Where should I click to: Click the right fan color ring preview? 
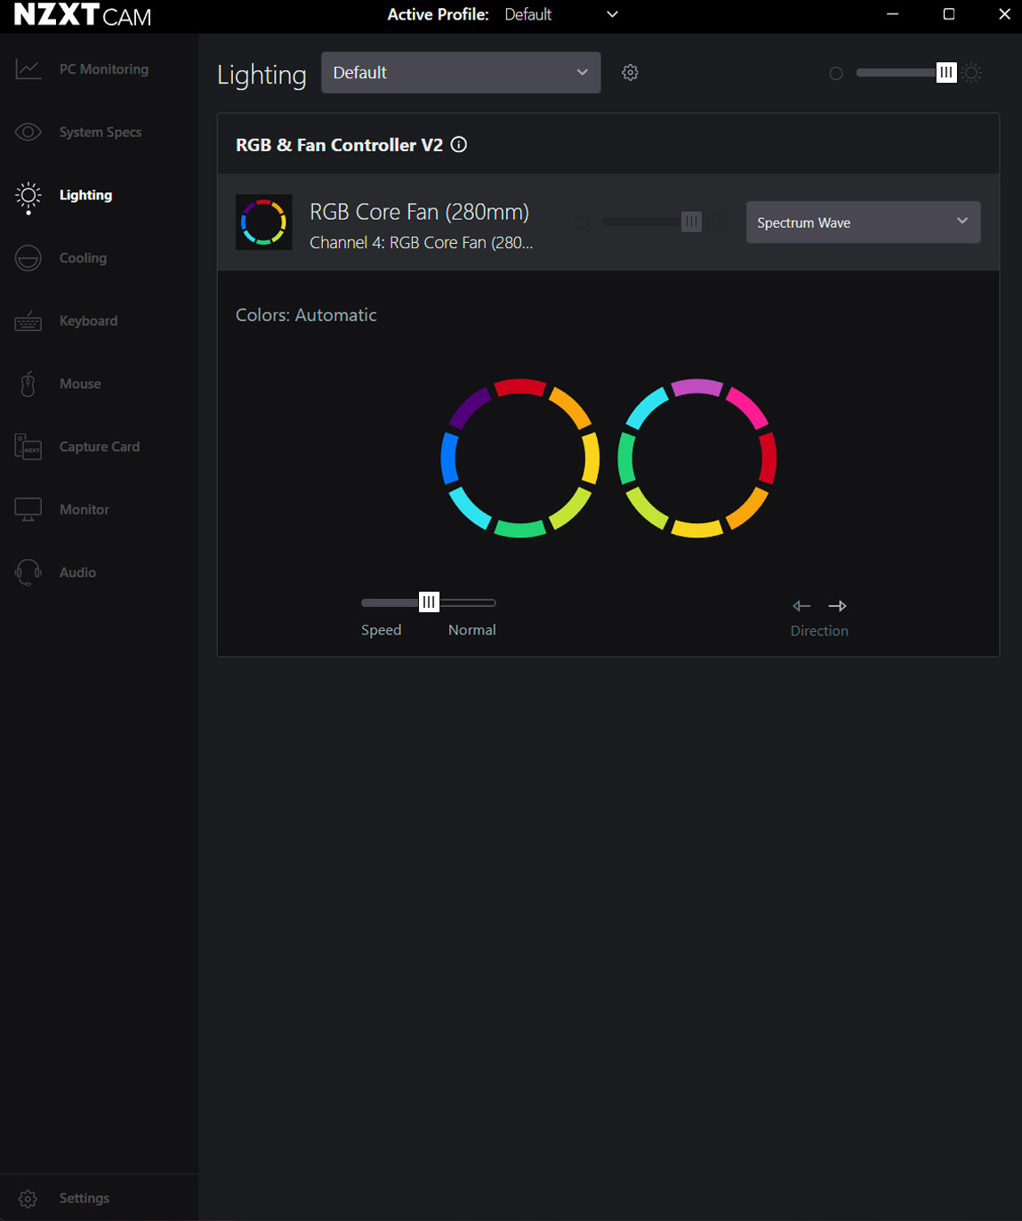coord(697,458)
